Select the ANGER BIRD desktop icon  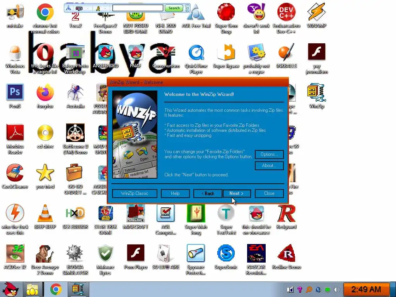(106, 56)
